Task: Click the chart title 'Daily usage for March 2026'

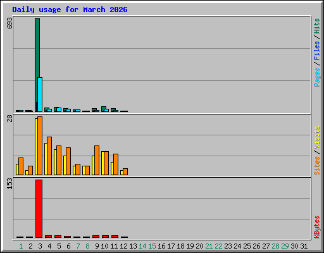Action: pos(70,9)
